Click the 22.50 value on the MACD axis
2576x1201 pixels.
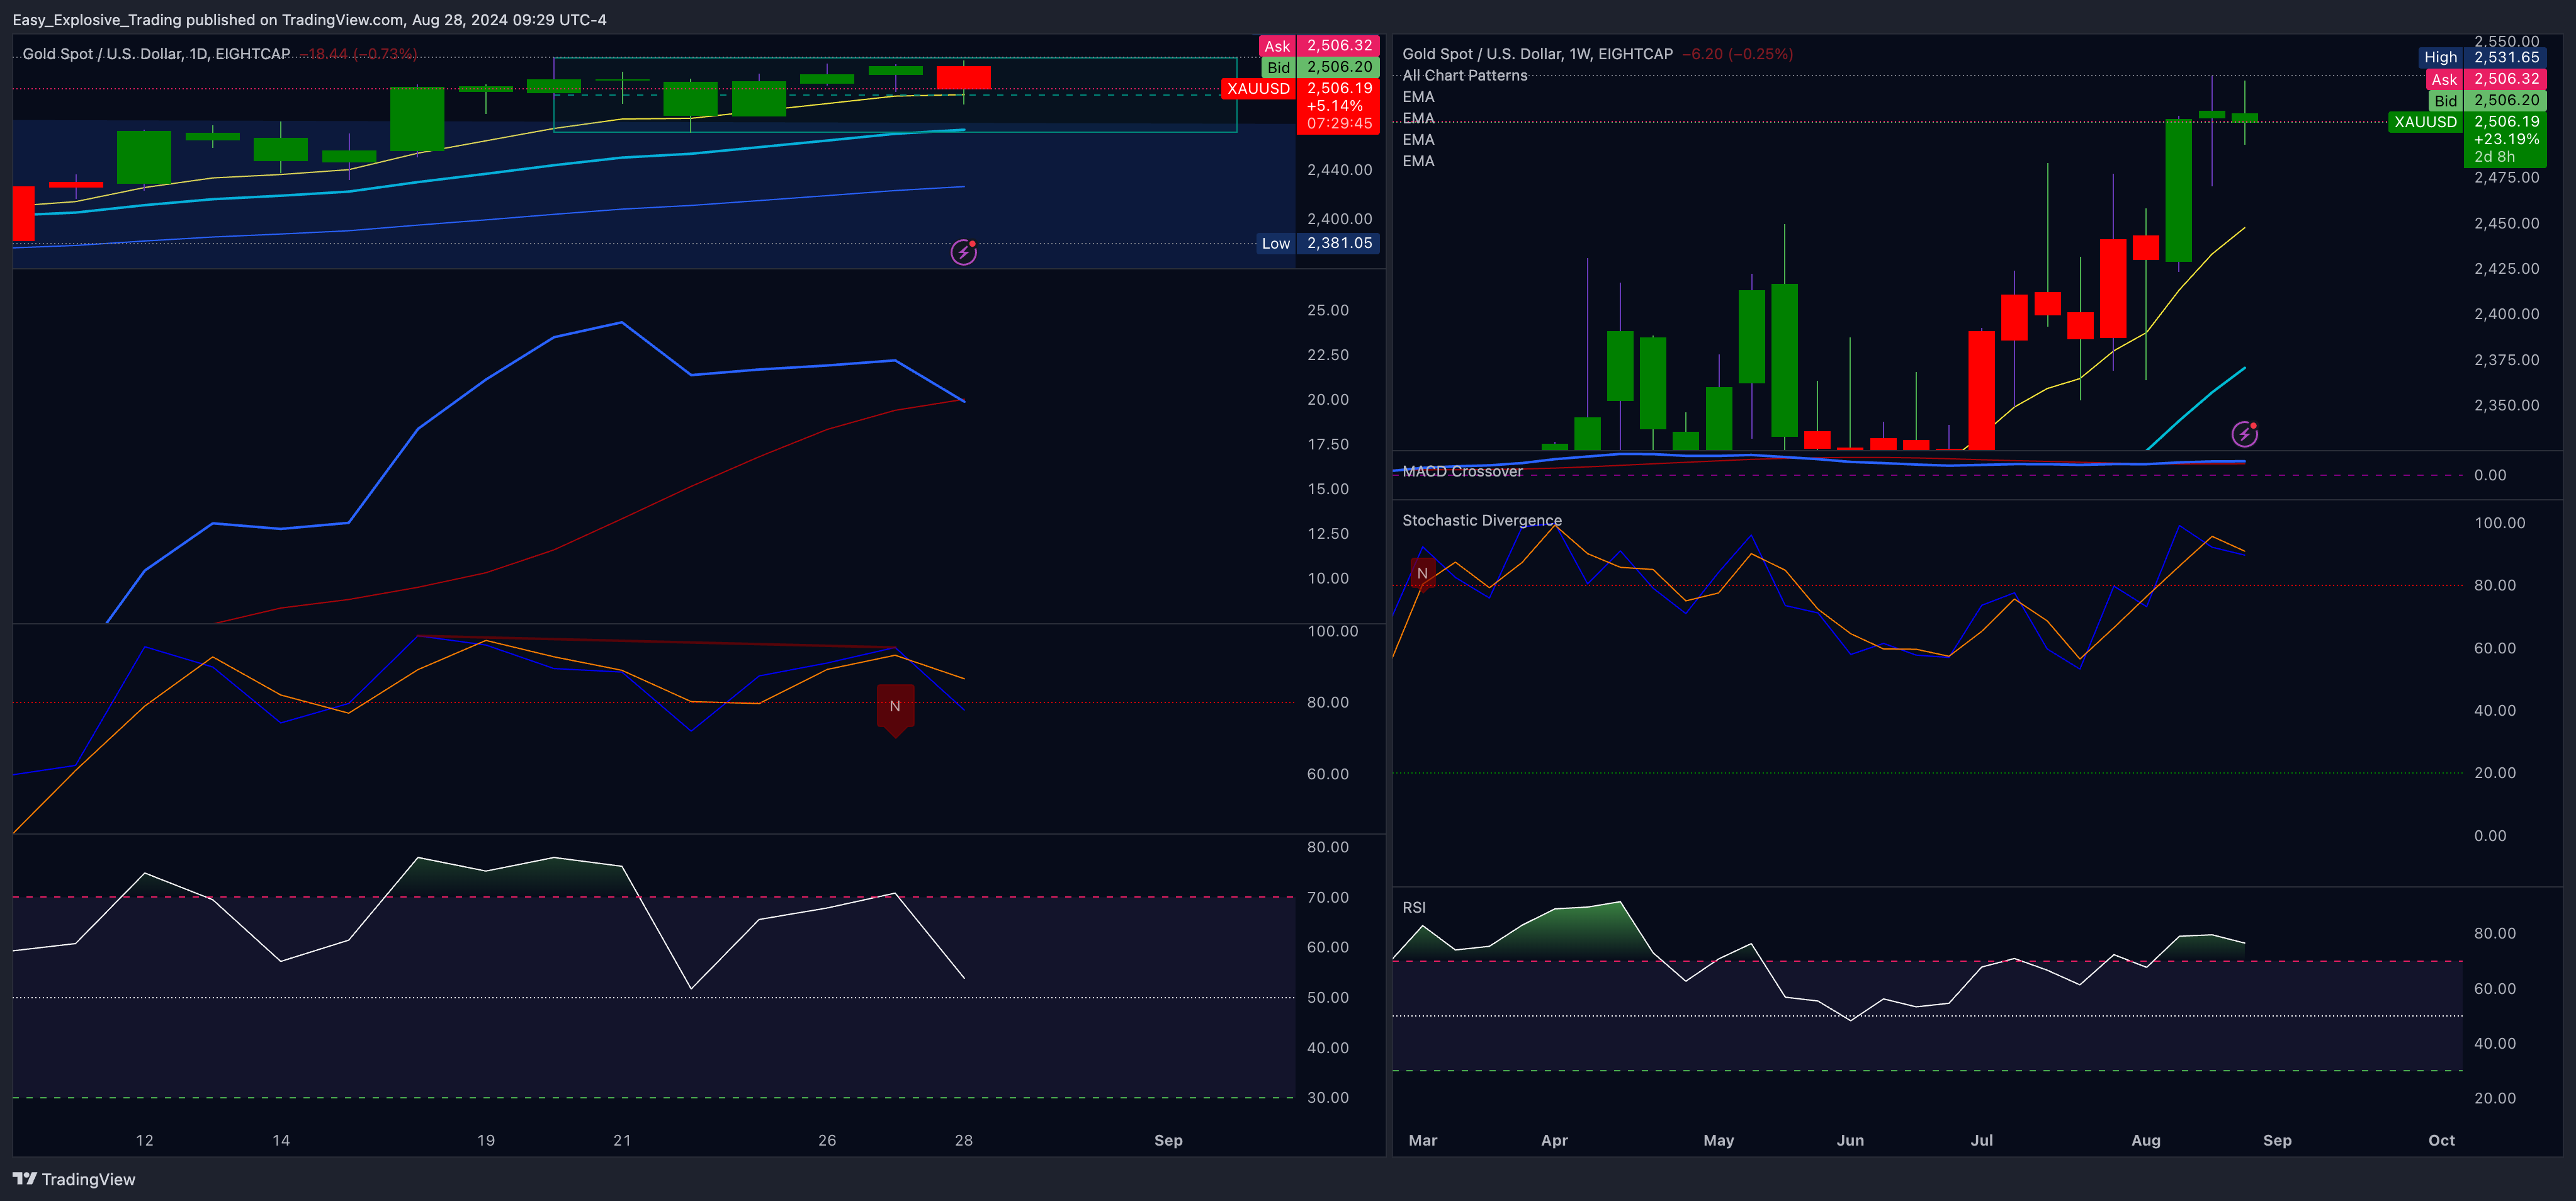point(1327,355)
